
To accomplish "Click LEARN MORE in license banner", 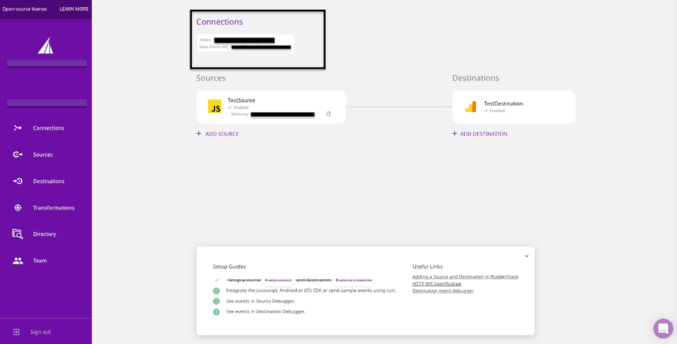I will (x=74, y=9).
